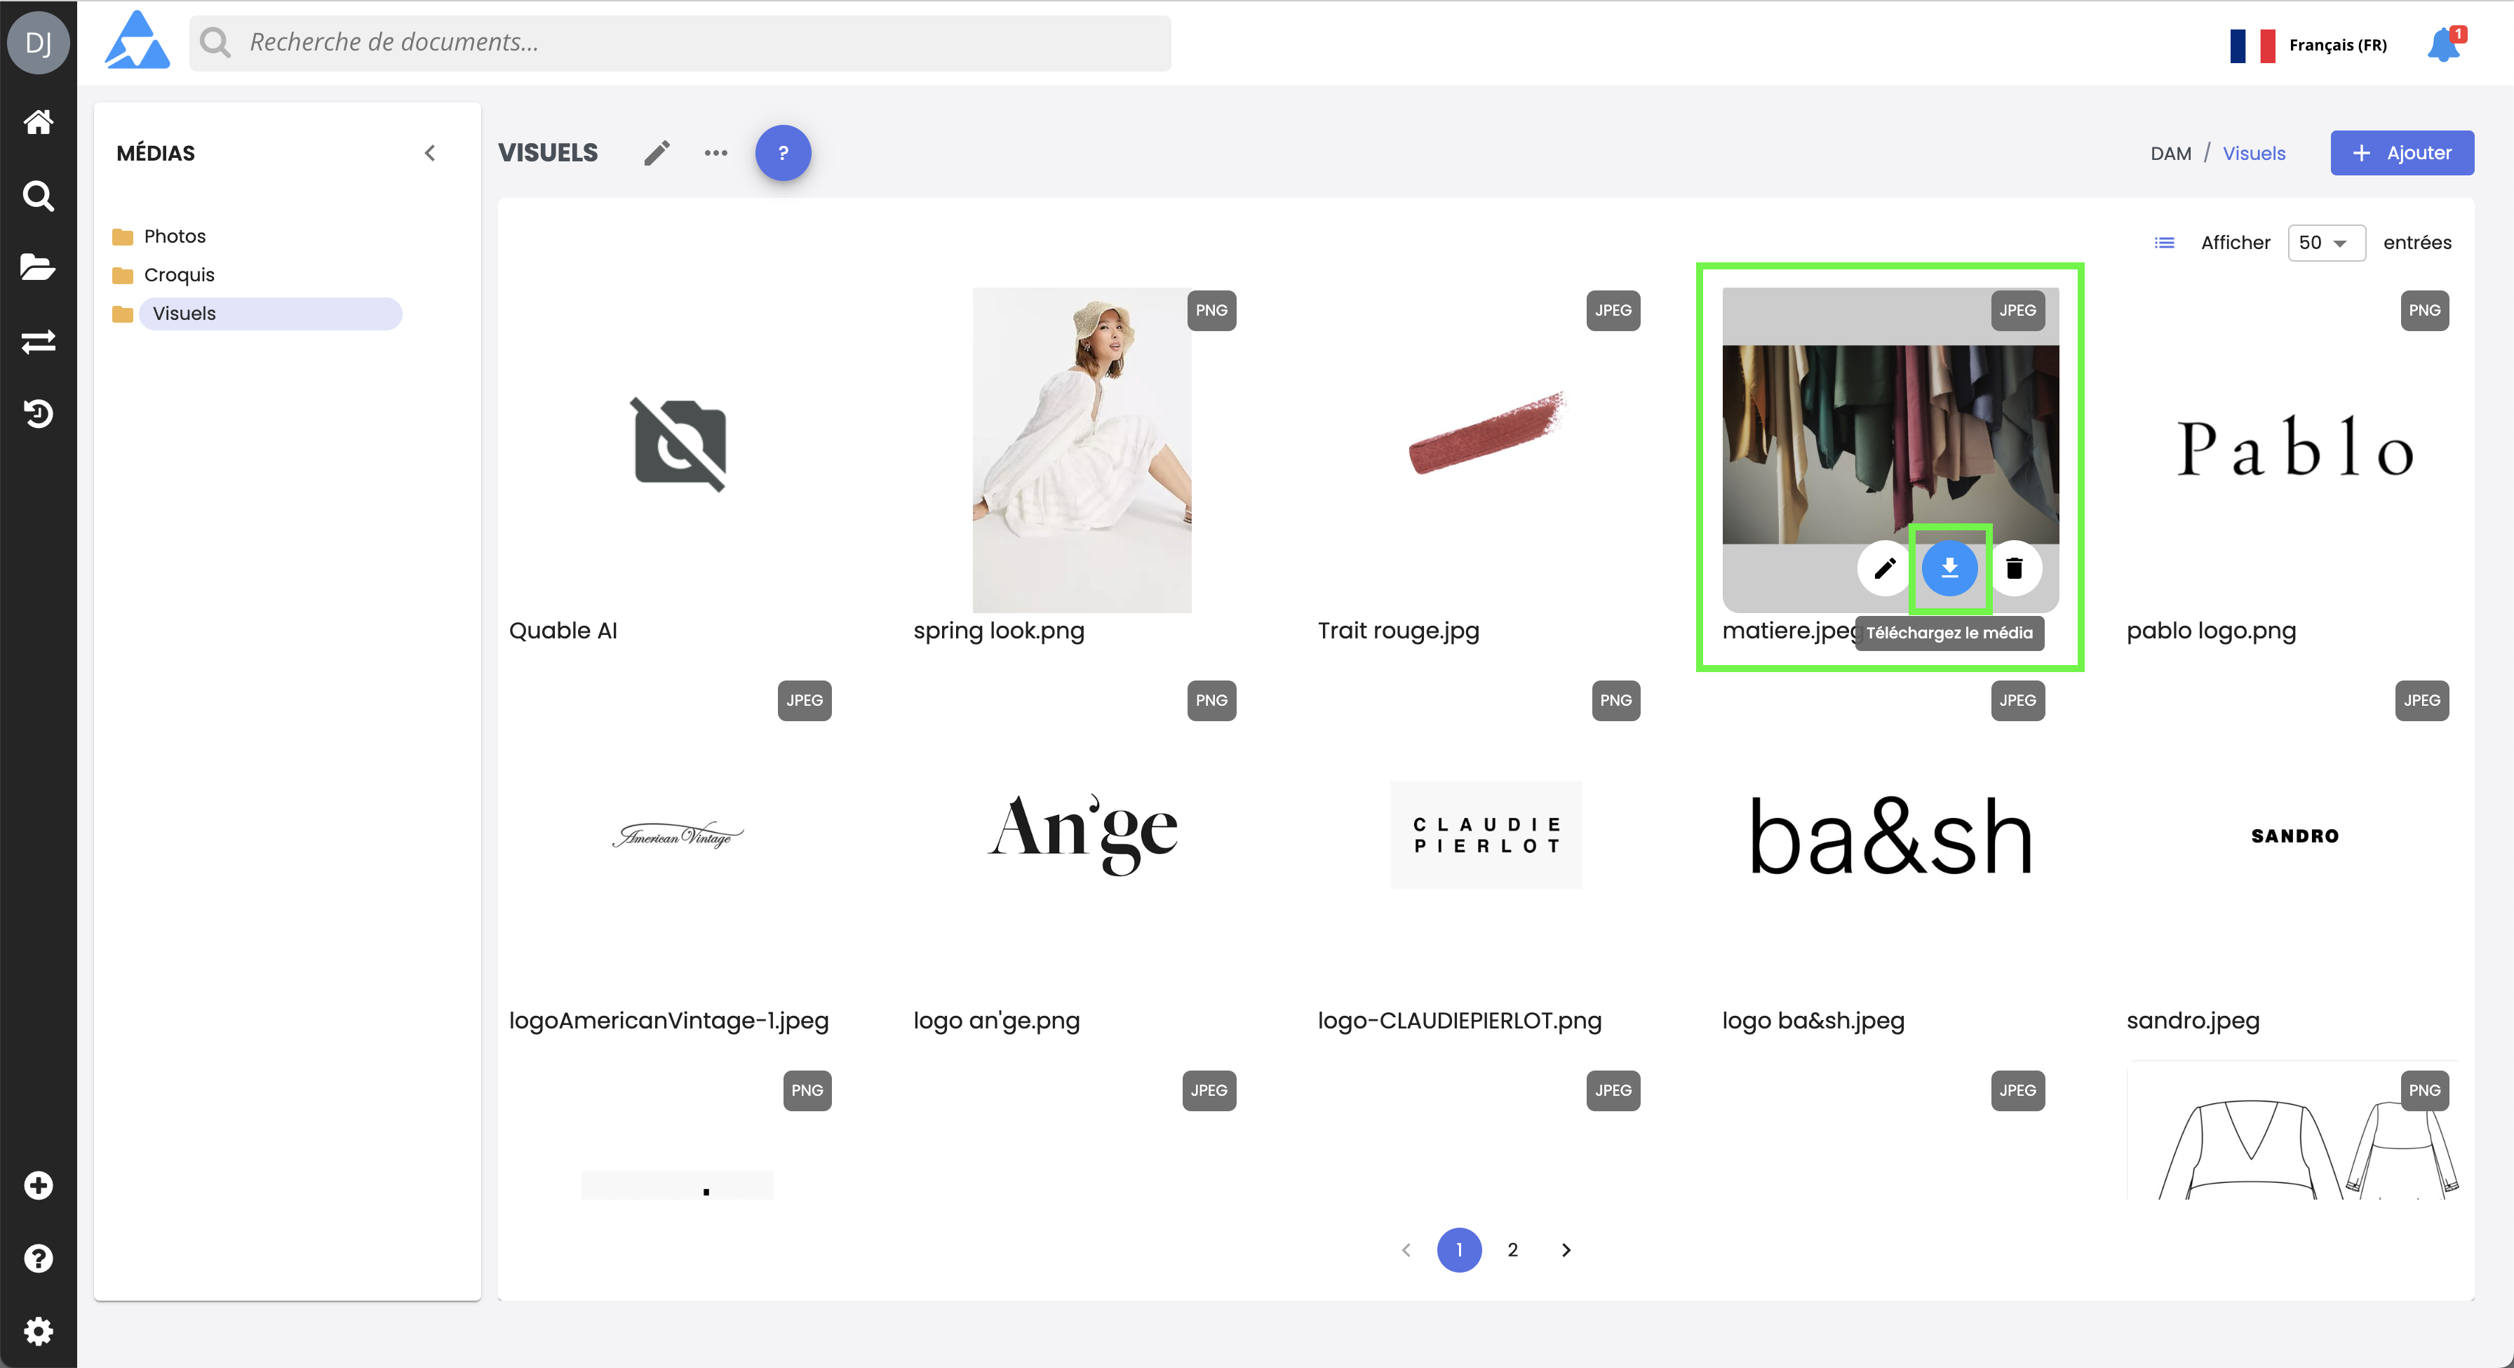Focus the document search field

(680, 42)
